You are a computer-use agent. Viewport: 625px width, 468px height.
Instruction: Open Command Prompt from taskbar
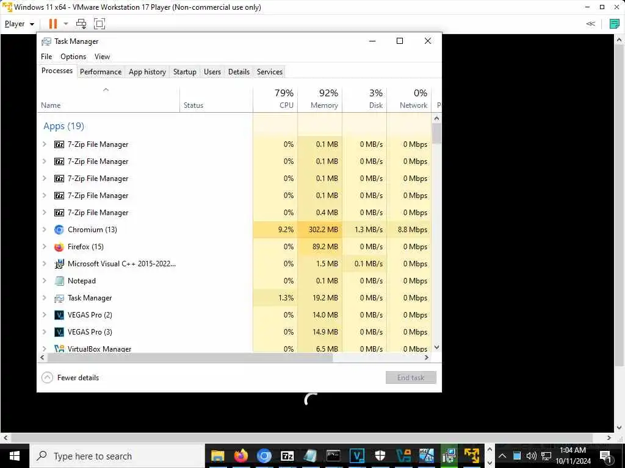coord(333,456)
